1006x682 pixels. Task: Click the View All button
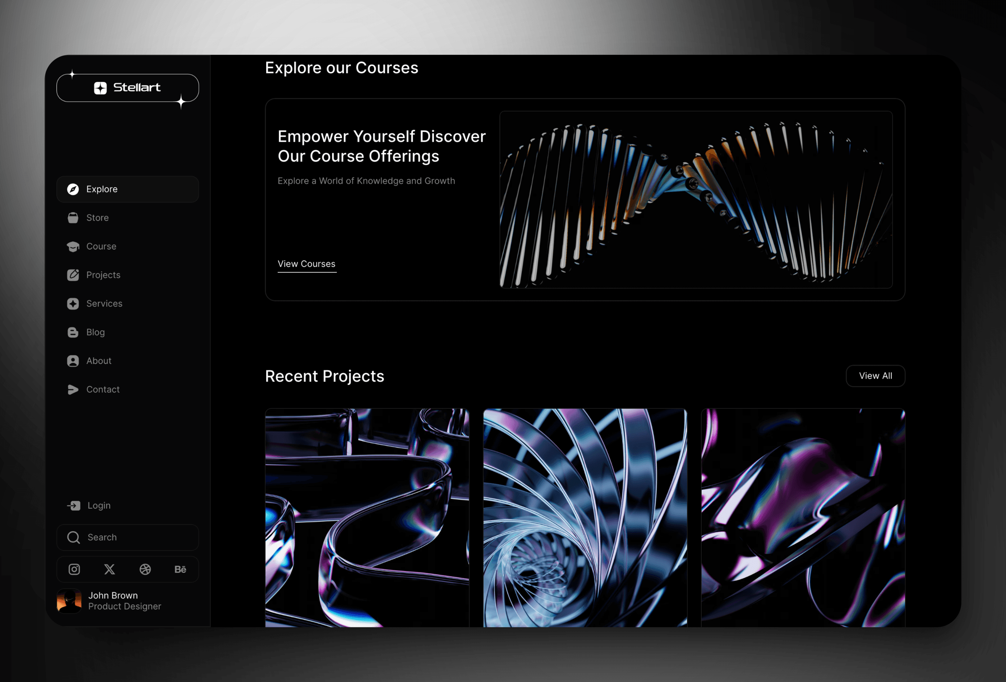coord(875,375)
